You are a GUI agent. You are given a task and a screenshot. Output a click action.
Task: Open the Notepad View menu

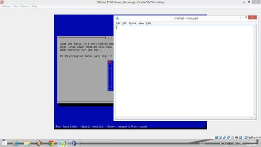point(141,23)
